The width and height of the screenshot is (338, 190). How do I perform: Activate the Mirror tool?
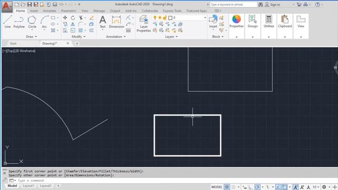tap(73, 24)
